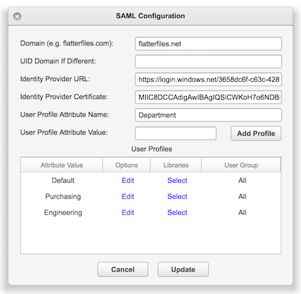Focus the User Profile Attribute Value field
This screenshot has height=294, width=301.
[x=176, y=134]
